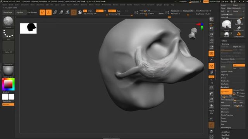Expand the Crease subsection

point(224,78)
